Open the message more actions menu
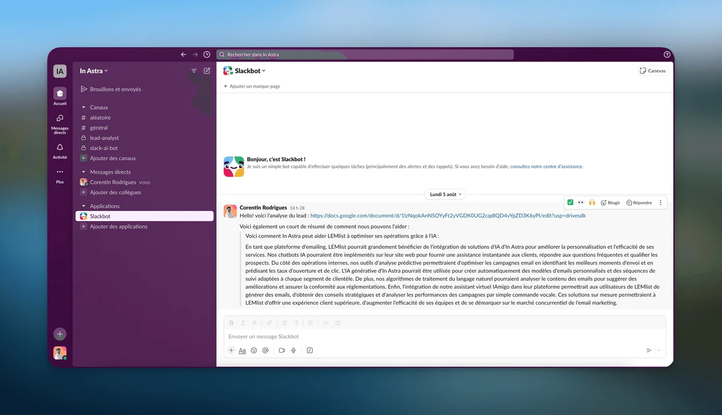 coord(661,203)
